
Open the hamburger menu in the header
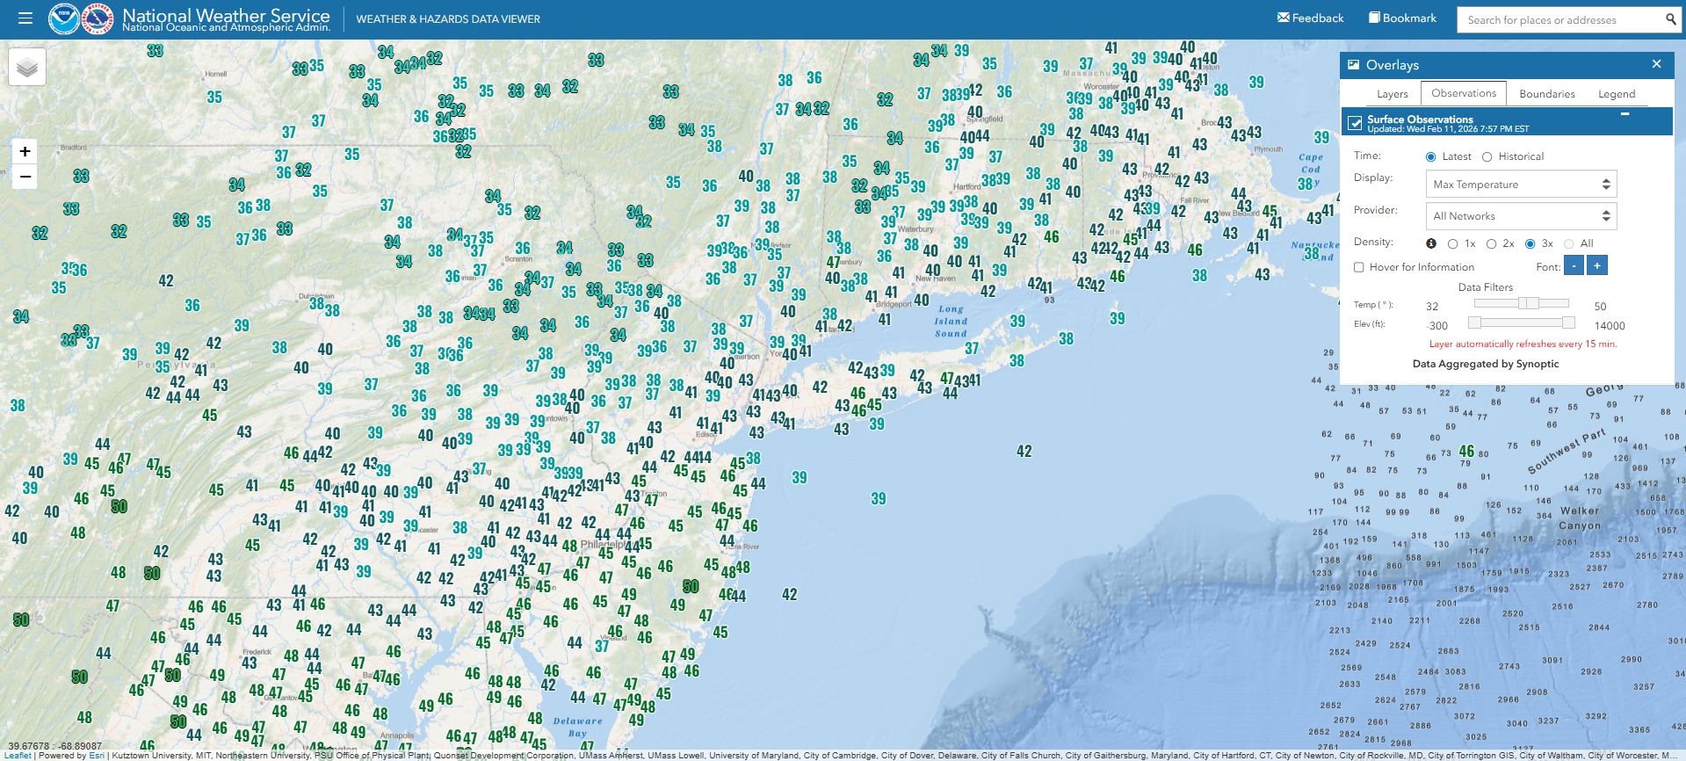(x=25, y=18)
